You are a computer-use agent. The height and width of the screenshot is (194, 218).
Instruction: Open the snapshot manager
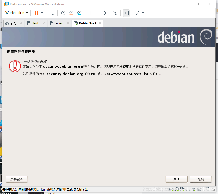[x=79, y=13]
